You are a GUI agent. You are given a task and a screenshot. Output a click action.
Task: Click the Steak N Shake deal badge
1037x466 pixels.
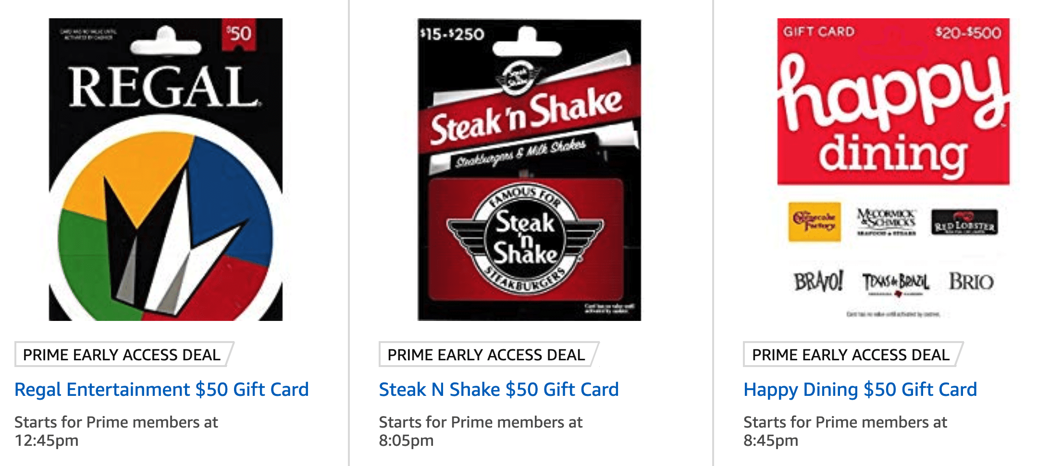coord(485,355)
